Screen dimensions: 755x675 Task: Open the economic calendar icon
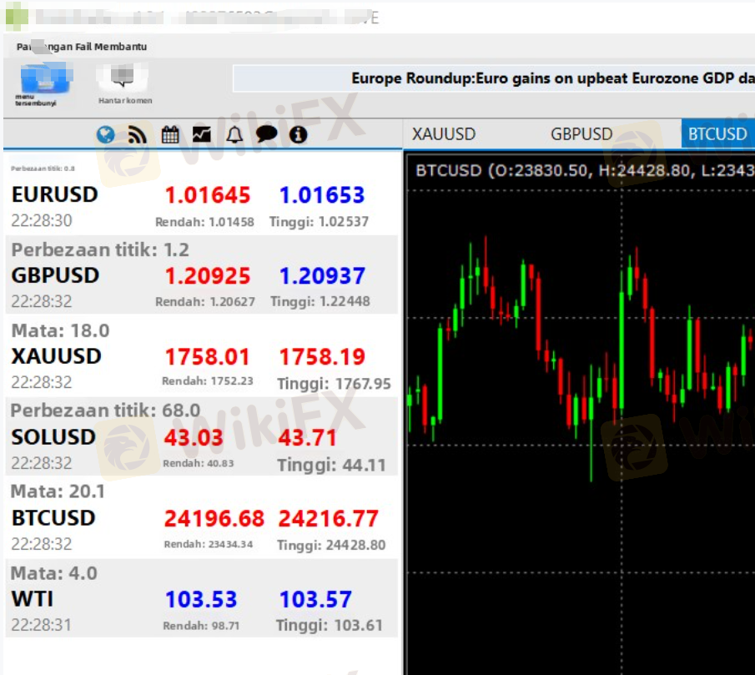(x=170, y=135)
